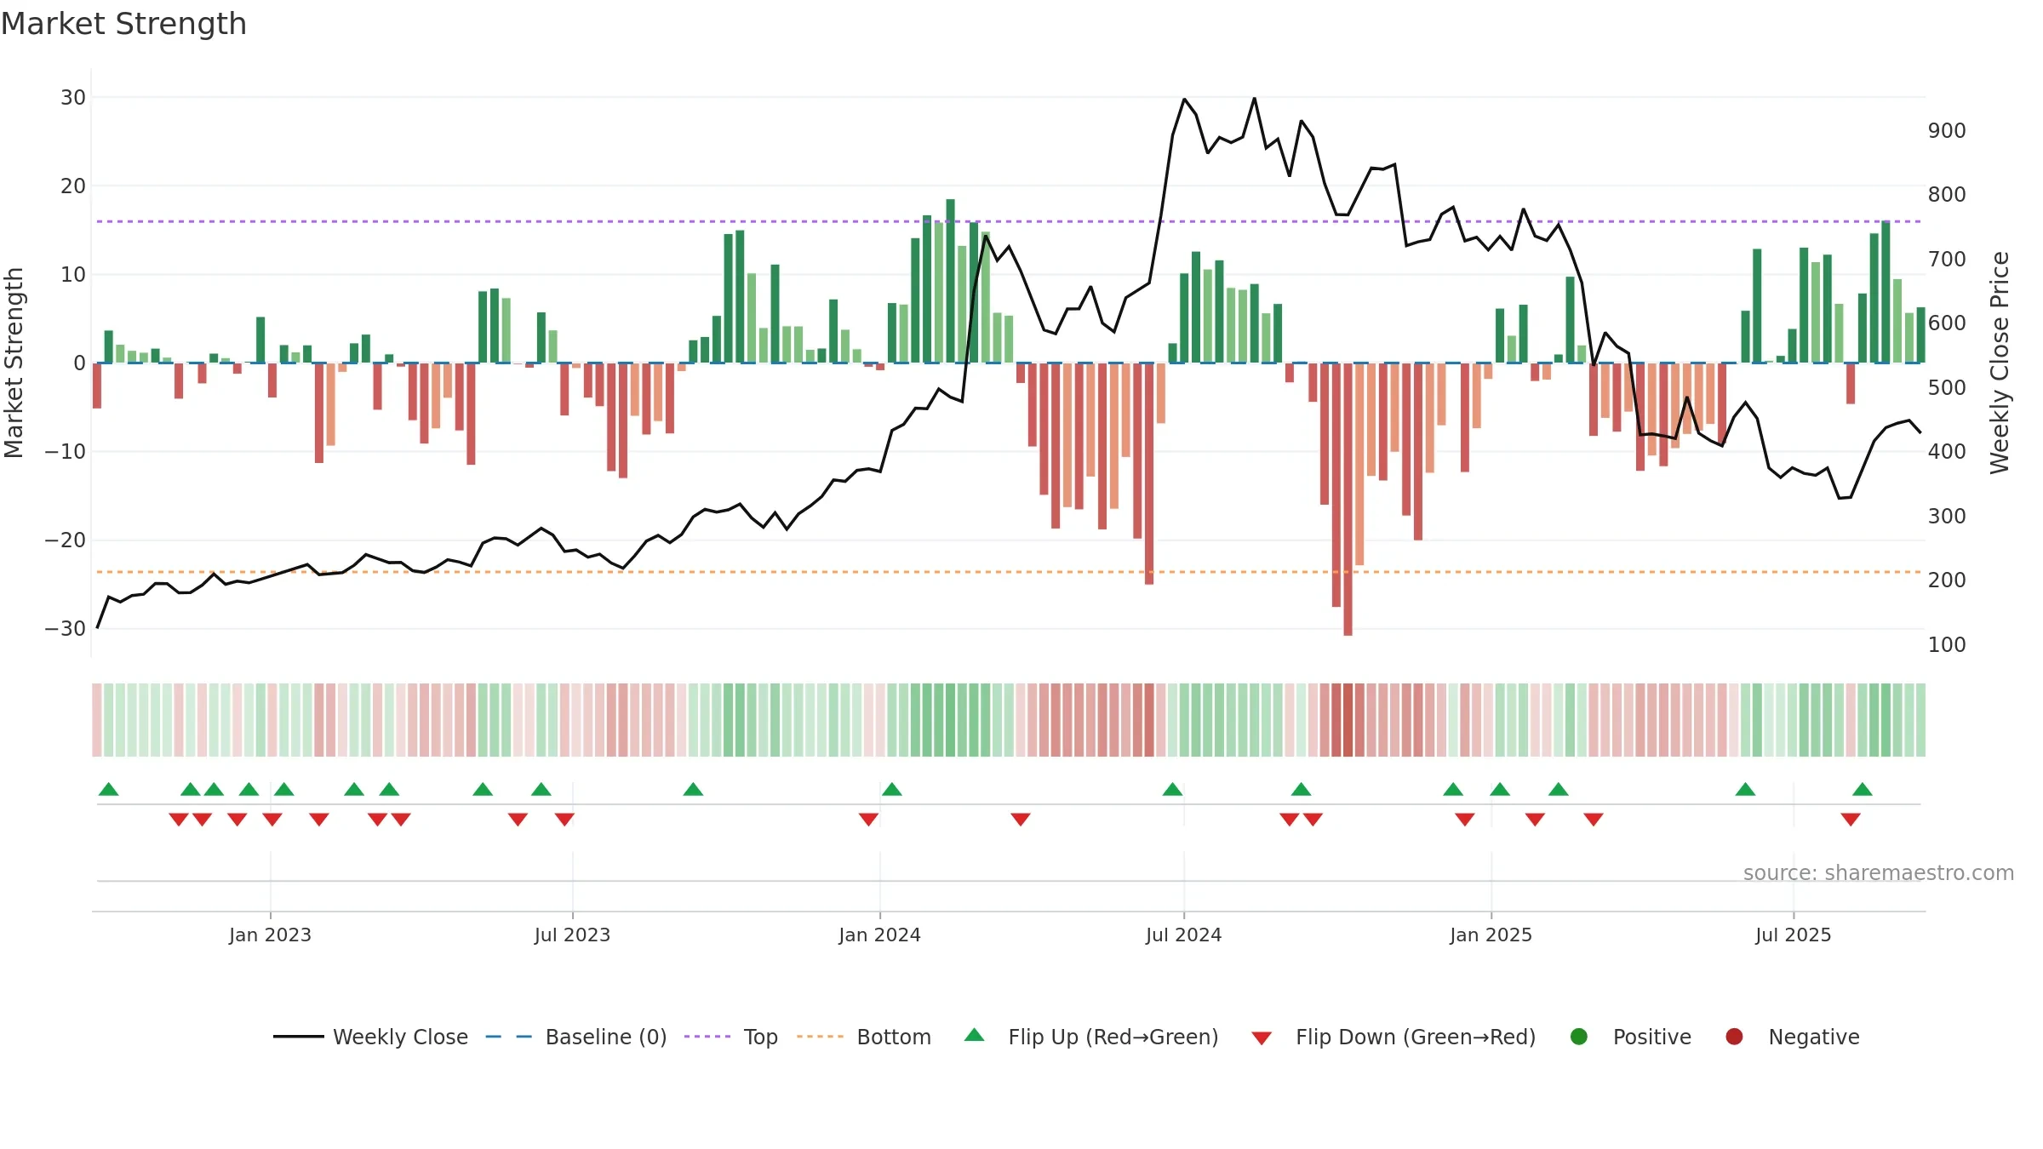The image size is (2043, 1149).
Task: Toggle the Top legend entry
Action: pyautogui.click(x=731, y=1037)
